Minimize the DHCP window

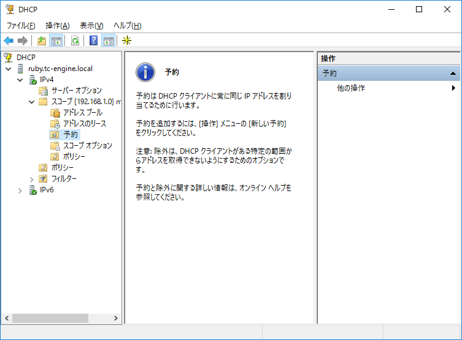391,9
